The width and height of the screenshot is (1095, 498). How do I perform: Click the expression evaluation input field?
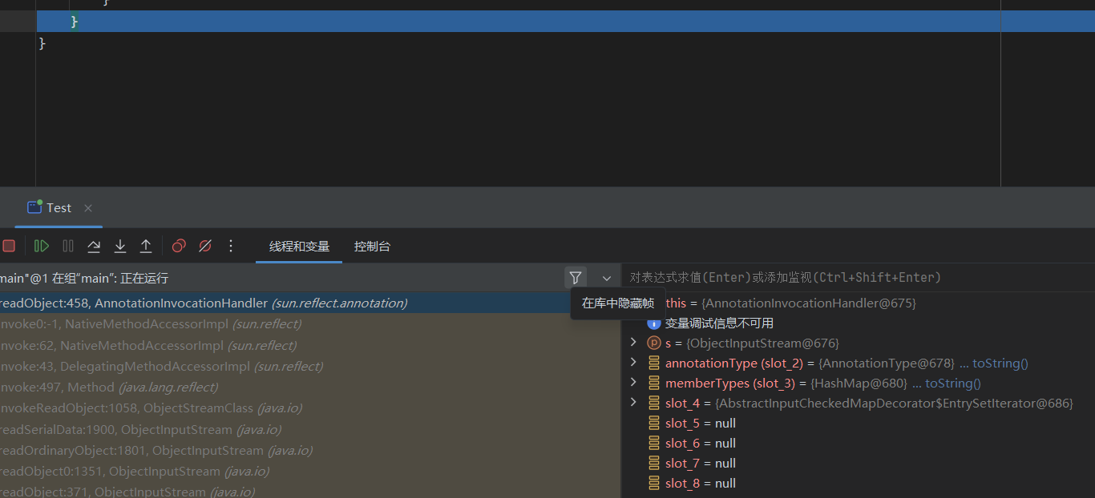[x=850, y=278]
